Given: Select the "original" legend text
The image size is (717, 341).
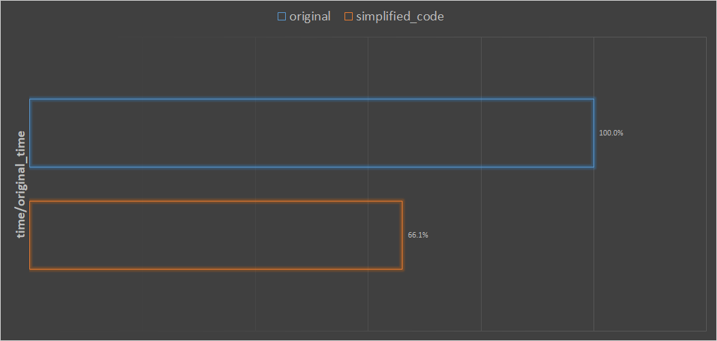Looking at the screenshot, I should [x=310, y=17].
